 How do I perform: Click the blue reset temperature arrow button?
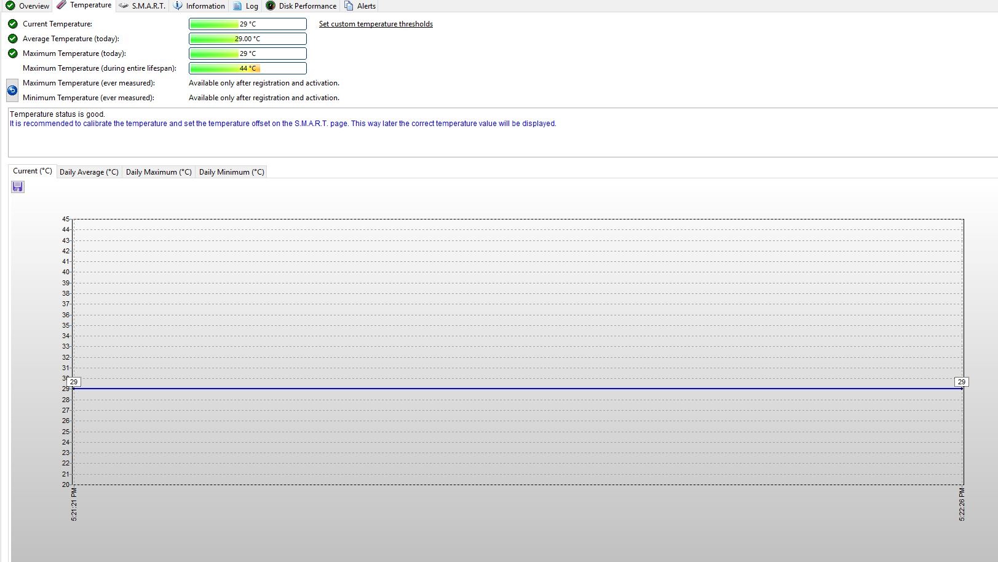[12, 90]
